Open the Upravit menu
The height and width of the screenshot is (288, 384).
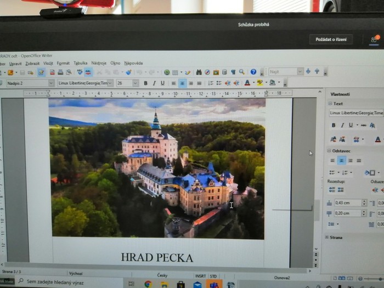[x=15, y=64]
